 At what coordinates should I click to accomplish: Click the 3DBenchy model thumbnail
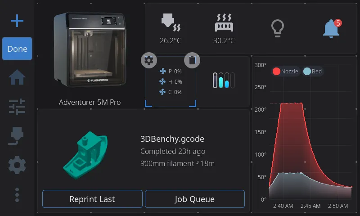[x=85, y=155]
